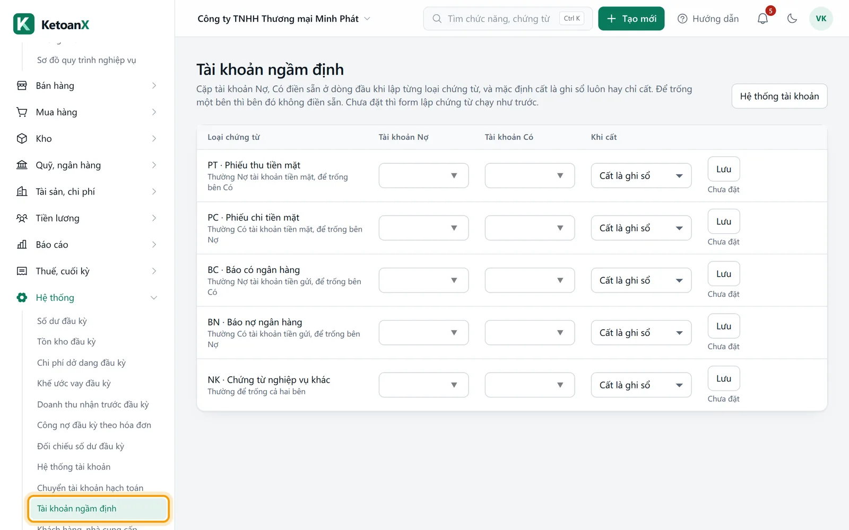Open Tài khoản Nợ dropdown for PT row
Screen dimensions: 849x530
tap(423, 175)
